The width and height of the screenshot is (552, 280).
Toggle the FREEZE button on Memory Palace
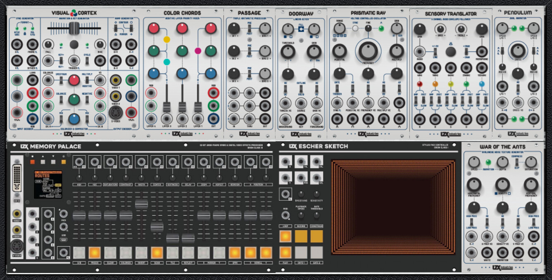pos(95,252)
